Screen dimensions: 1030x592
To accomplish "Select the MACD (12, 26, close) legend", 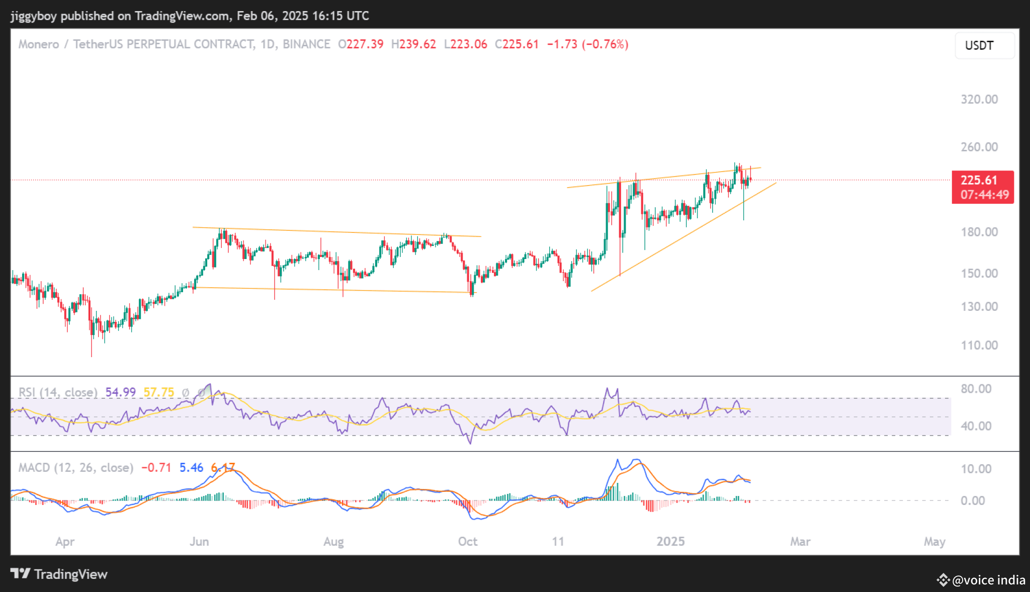I will pyautogui.click(x=76, y=468).
